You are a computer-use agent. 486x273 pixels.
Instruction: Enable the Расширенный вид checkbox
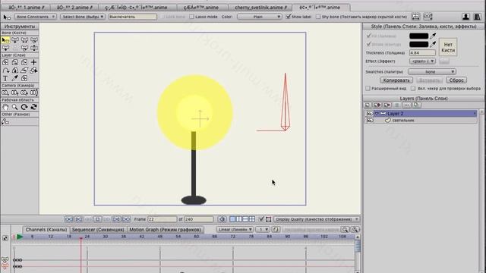click(x=368, y=89)
